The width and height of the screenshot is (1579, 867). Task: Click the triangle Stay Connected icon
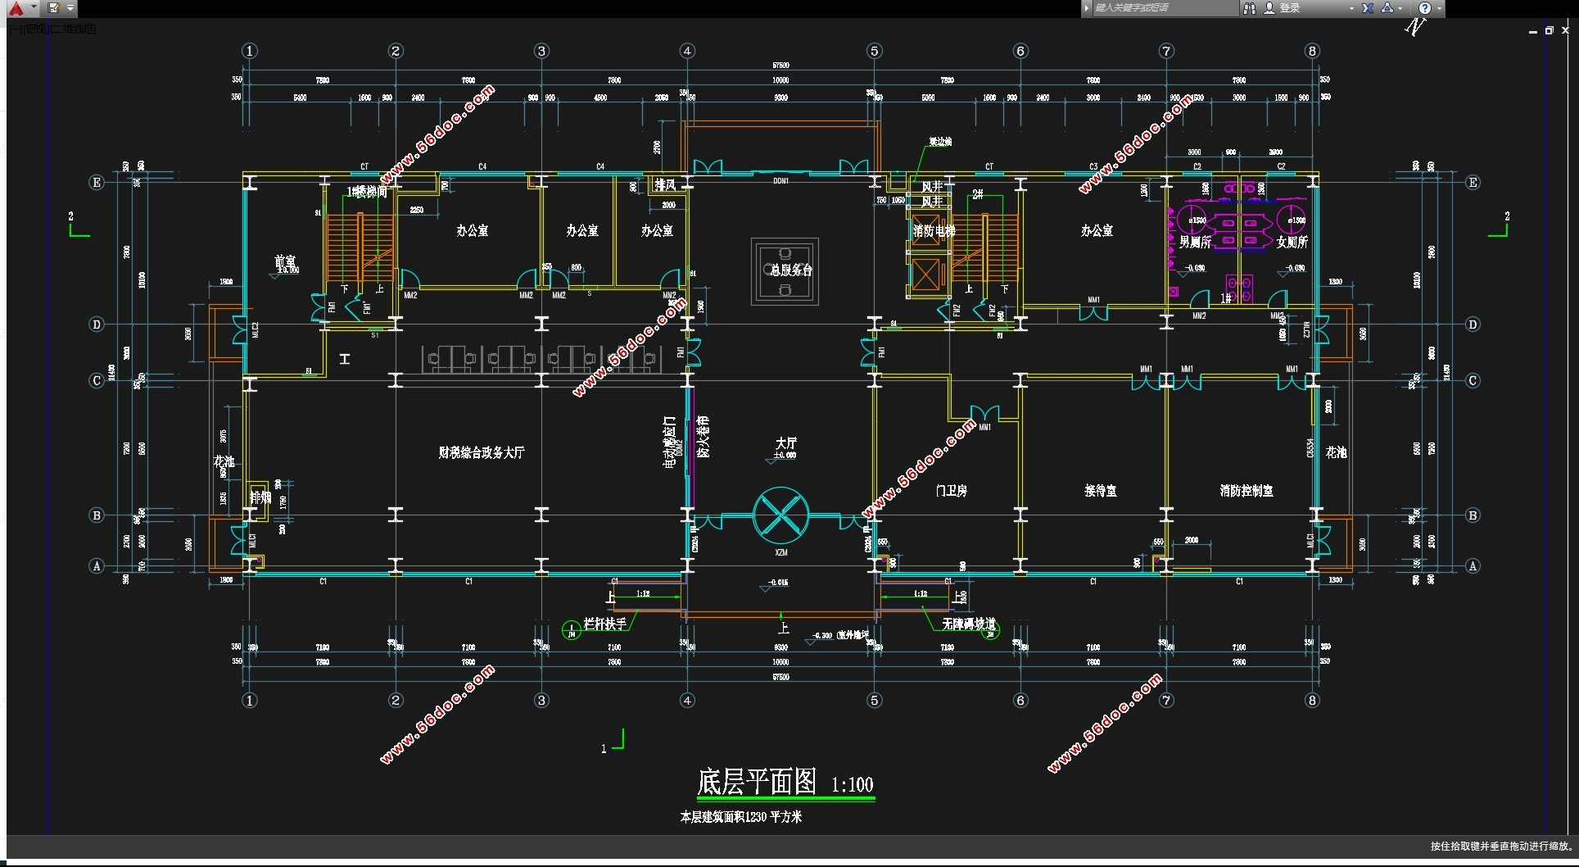point(1387,8)
